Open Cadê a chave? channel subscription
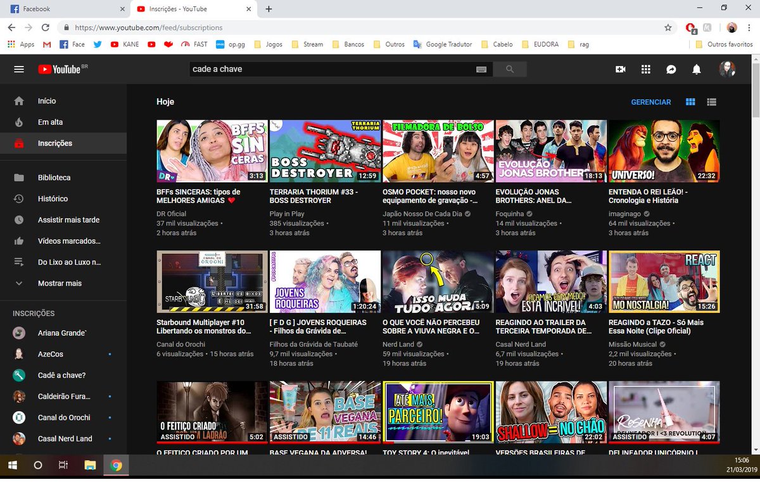The height and width of the screenshot is (482, 760). 63,375
